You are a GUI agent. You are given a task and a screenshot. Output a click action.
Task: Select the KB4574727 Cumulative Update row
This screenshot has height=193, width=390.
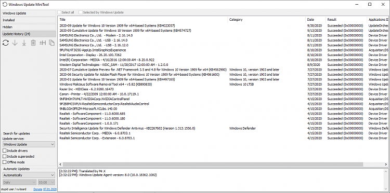224,31
